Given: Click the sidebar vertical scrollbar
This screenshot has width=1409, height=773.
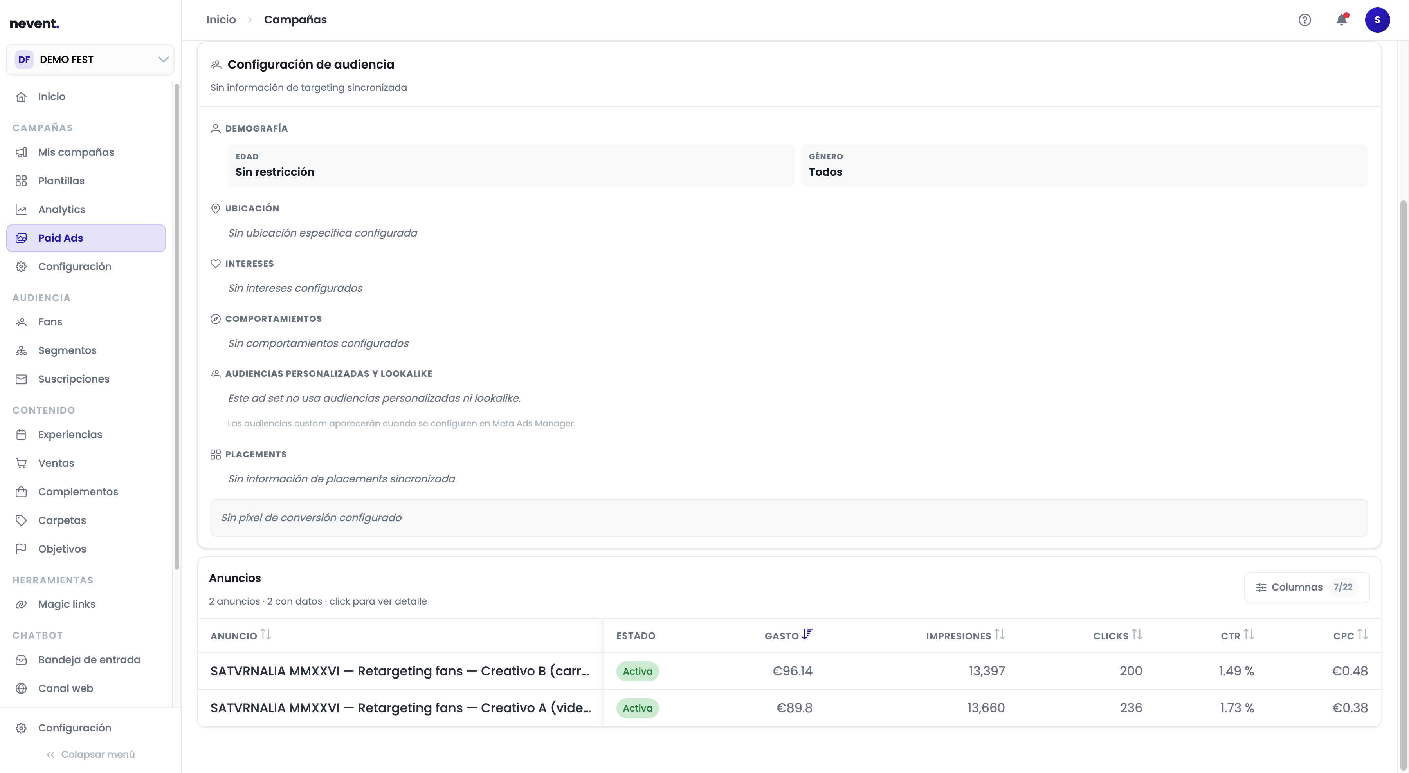Looking at the screenshot, I should tap(177, 326).
